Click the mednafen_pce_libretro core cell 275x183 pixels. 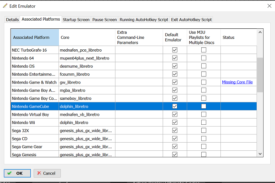[x=87, y=50]
